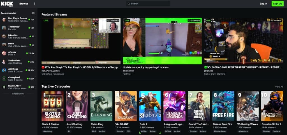This screenshot has width=287, height=135.
Task: Open Garena Free Fire category card
Action: click(x=223, y=106)
